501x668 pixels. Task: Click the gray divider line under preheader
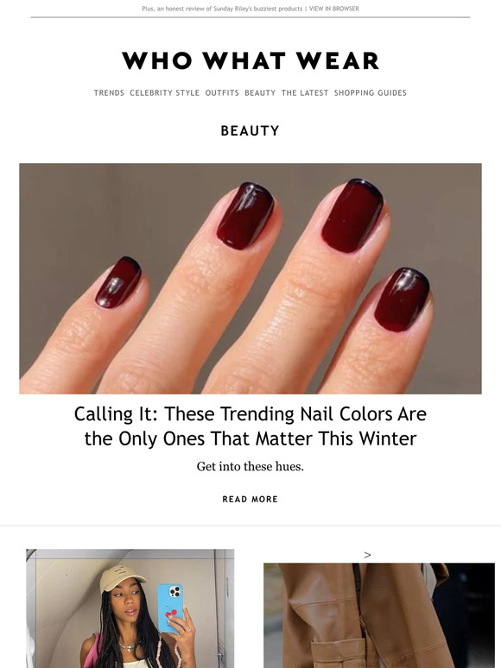(x=250, y=17)
